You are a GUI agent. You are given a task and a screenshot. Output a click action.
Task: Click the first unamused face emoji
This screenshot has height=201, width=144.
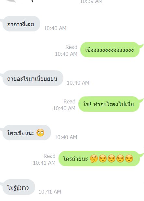pyautogui.click(x=103, y=159)
